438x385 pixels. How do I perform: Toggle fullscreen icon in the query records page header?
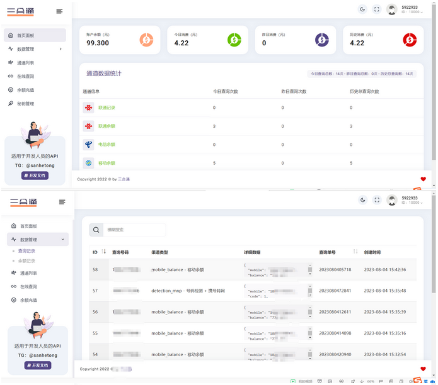(x=377, y=201)
